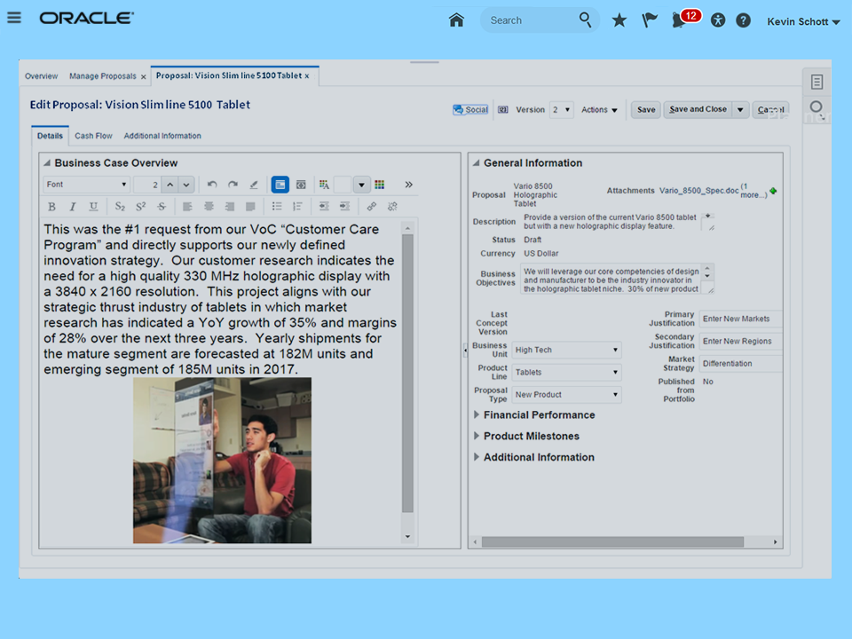Click the font foreground color icon

pos(325,185)
